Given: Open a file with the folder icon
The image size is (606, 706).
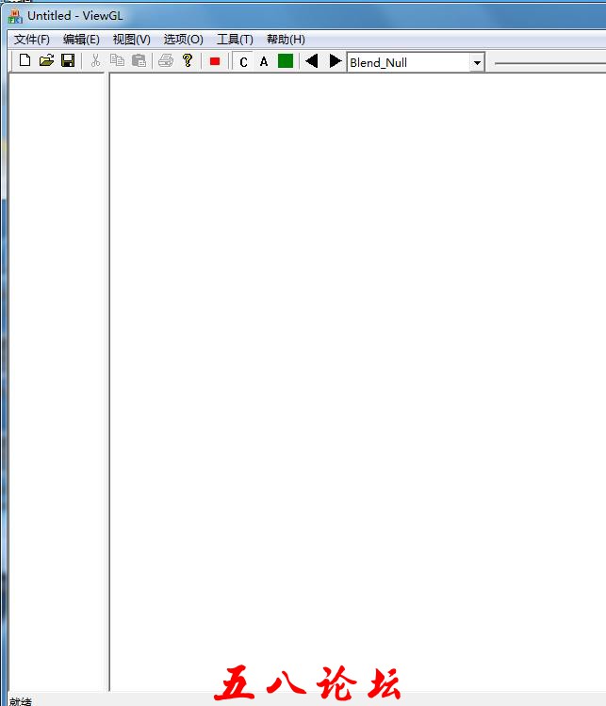Looking at the screenshot, I should tap(46, 61).
